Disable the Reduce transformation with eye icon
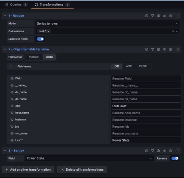 [164, 16]
